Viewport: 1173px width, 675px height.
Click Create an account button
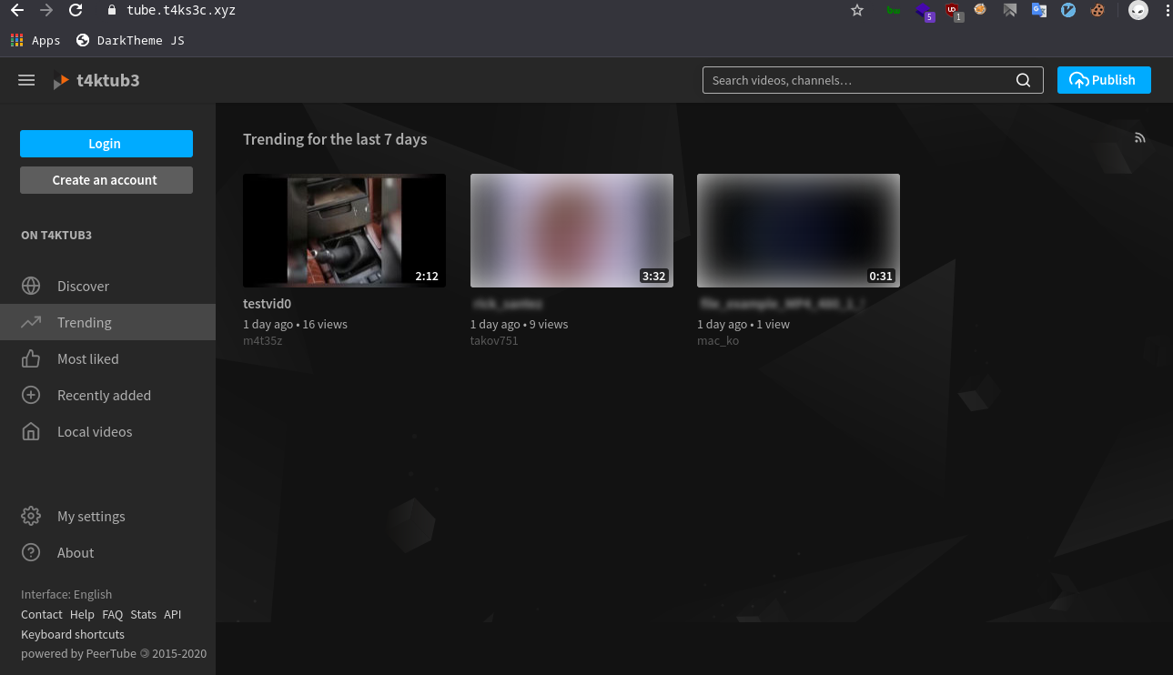[x=106, y=180]
